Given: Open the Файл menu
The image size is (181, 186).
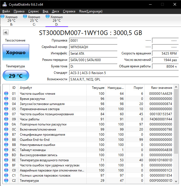Looking at the screenshot, I should click(6, 11).
